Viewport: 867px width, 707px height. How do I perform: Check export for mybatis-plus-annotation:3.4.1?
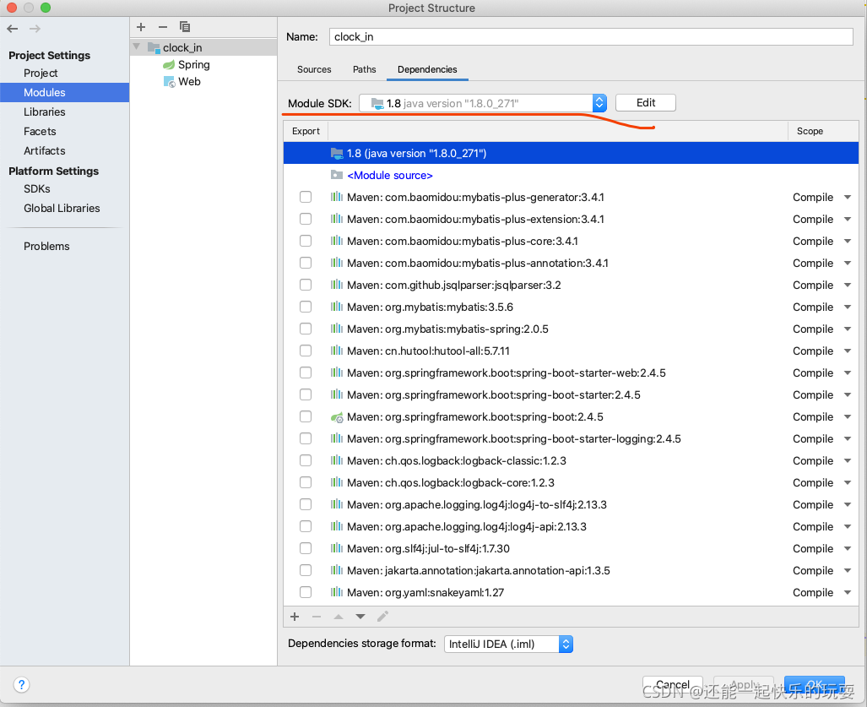pyautogui.click(x=306, y=263)
